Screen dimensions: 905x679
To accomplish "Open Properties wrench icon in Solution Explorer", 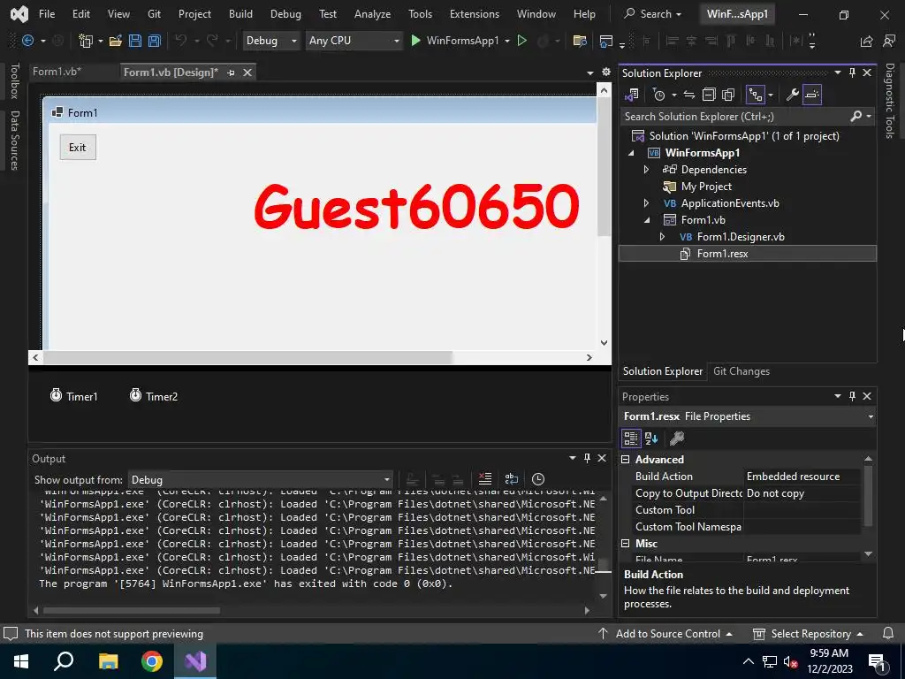I will coord(793,94).
